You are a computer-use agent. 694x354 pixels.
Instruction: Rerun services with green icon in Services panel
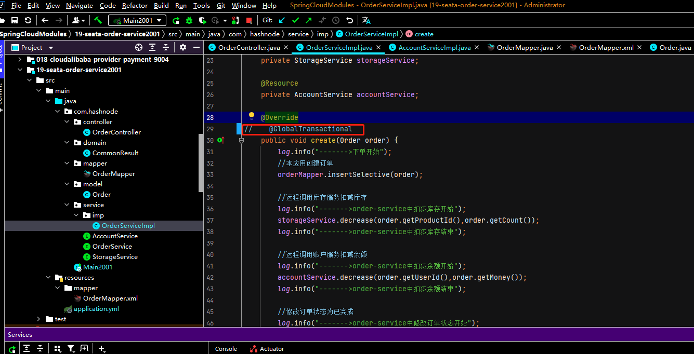[12, 349]
